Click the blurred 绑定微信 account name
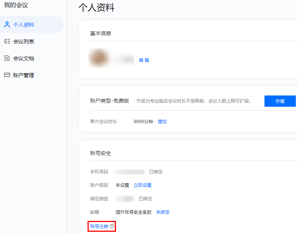Image resolution: width=297 pixels, height=234 pixels. [125, 199]
